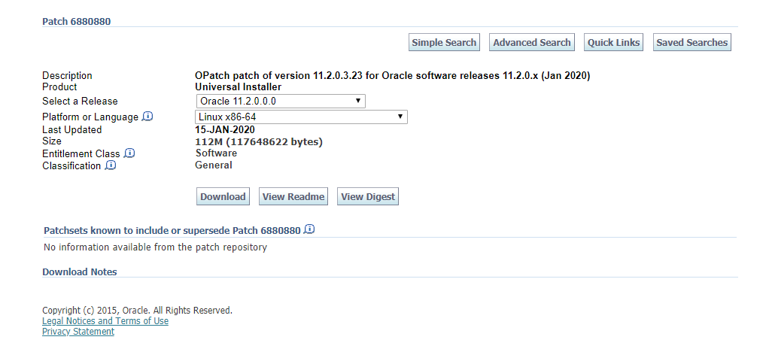Open the Privacy Statement link
The image size is (766, 361).
pos(78,332)
